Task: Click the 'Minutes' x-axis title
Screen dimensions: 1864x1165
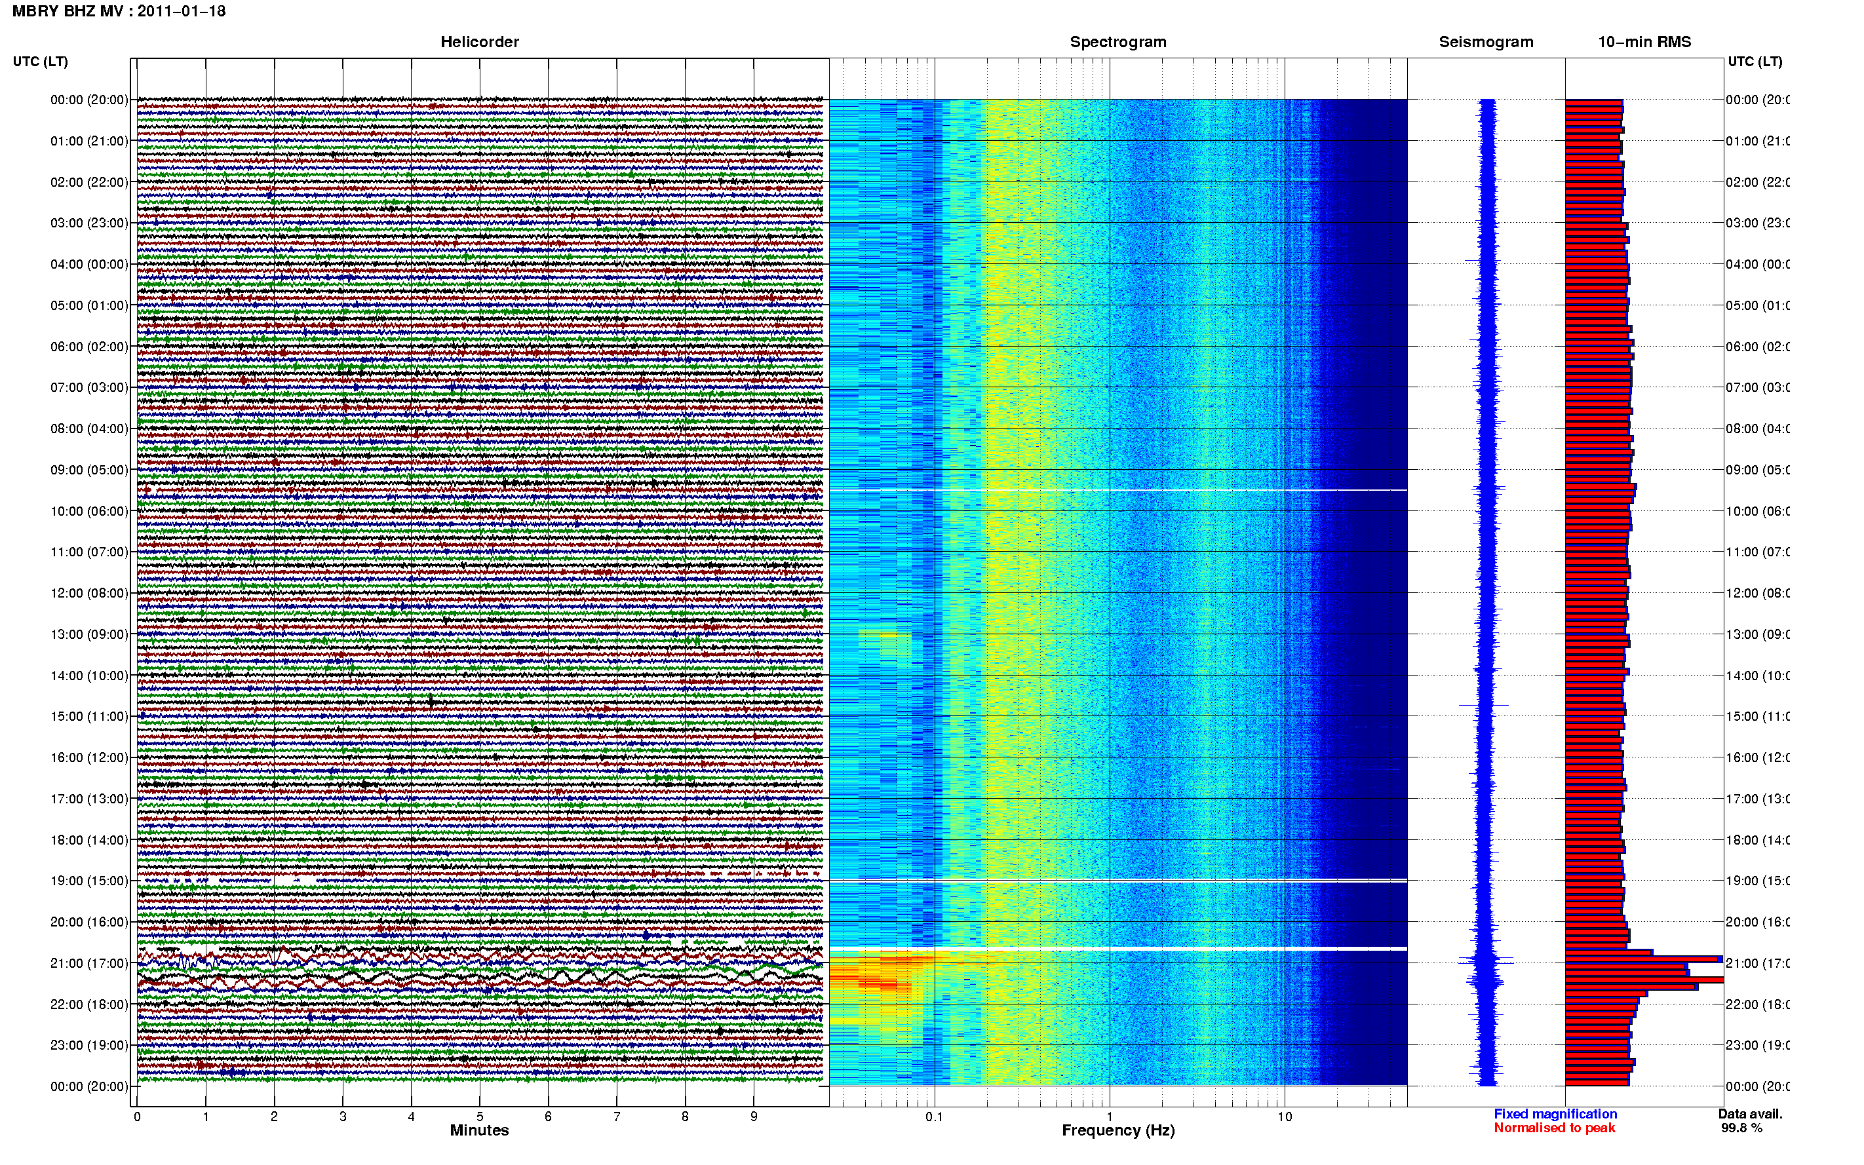Action: [479, 1130]
